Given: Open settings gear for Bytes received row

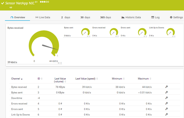Looking at the screenshot, I should click(166, 87).
